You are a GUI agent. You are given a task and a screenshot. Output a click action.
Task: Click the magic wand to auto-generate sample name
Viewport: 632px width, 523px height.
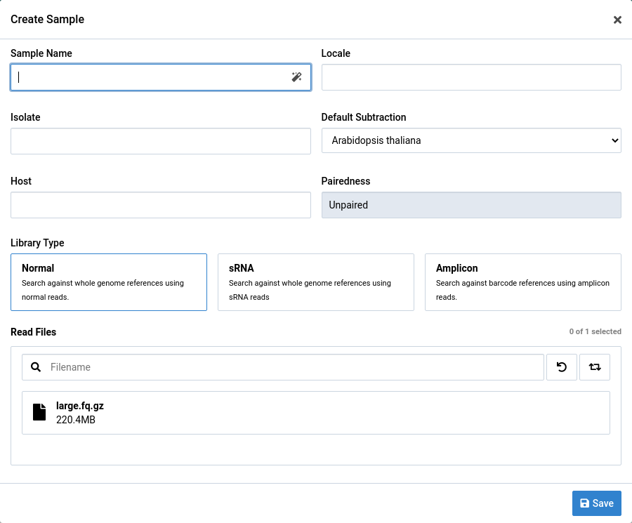(297, 77)
